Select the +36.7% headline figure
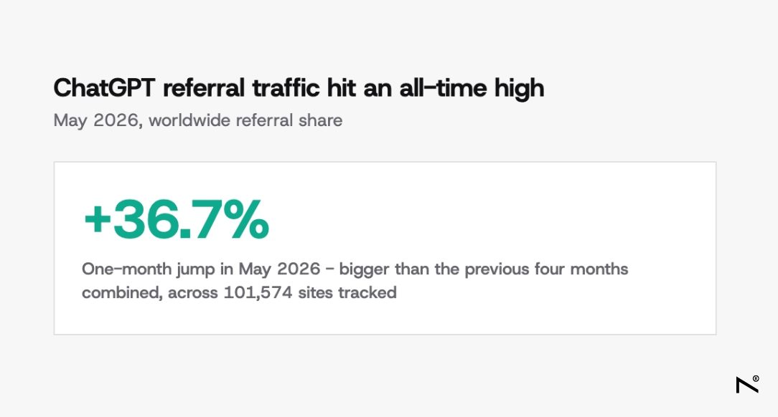 tap(177, 219)
